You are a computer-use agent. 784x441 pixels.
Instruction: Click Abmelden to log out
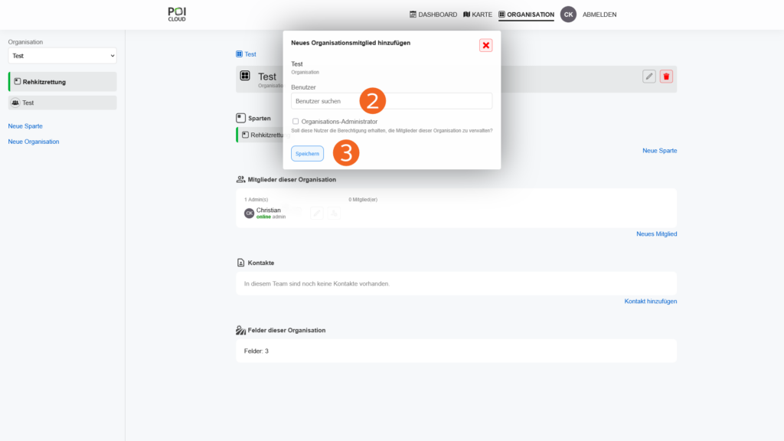coord(599,15)
